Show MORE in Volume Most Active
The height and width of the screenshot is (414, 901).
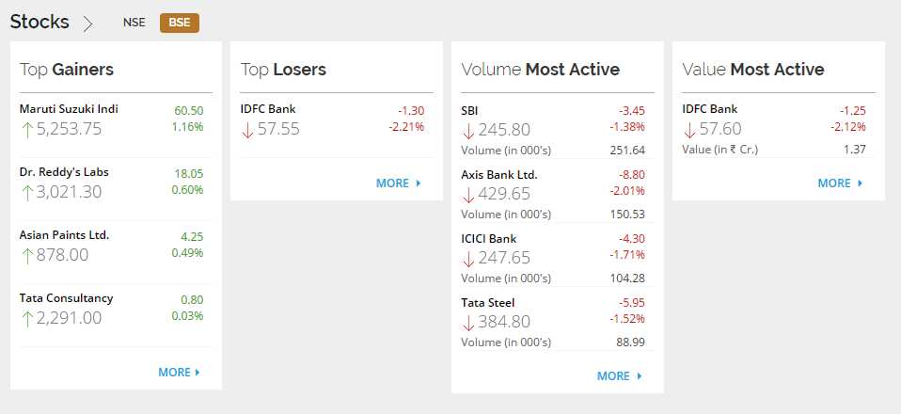(619, 376)
